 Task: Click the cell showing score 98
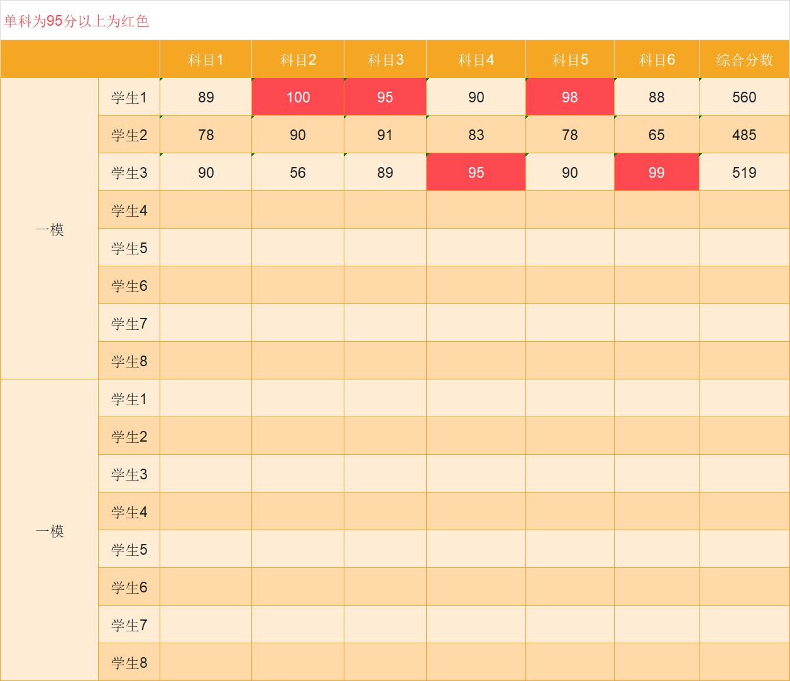pyautogui.click(x=569, y=97)
